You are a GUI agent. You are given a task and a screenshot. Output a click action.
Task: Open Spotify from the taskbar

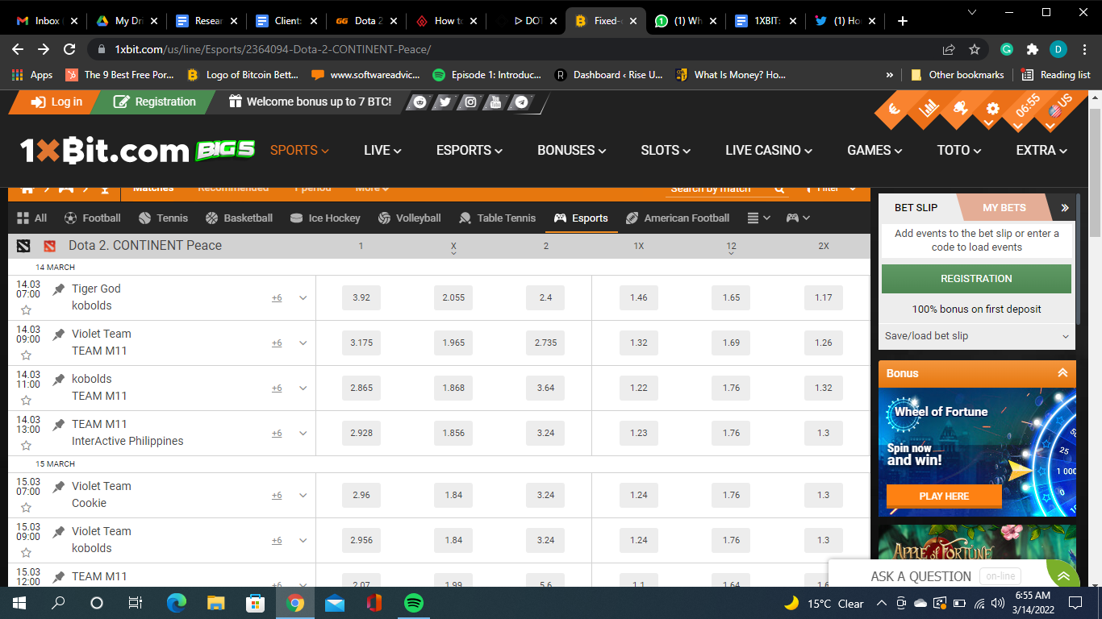tap(414, 603)
